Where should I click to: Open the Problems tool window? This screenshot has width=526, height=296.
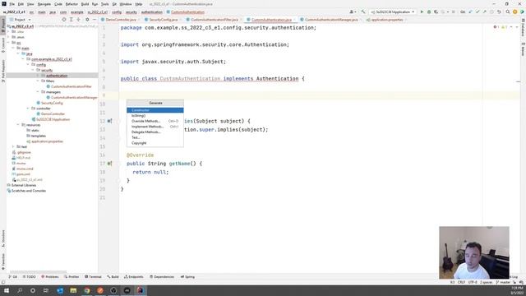(x=49, y=277)
